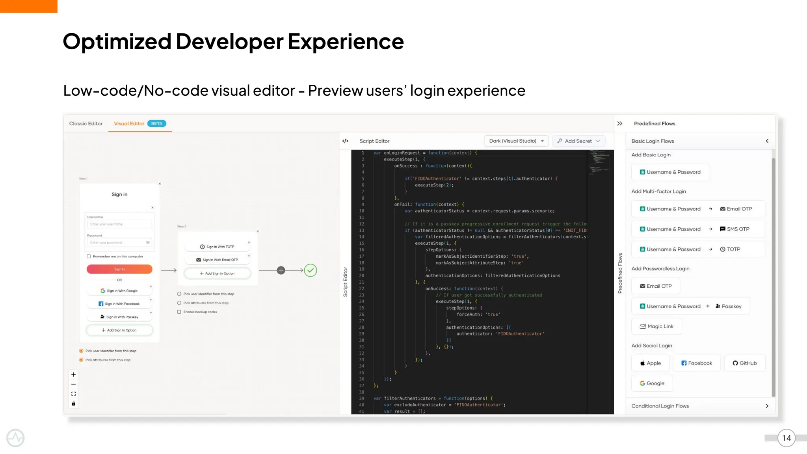Toggle password visibility eye icon

pyautogui.click(x=148, y=243)
